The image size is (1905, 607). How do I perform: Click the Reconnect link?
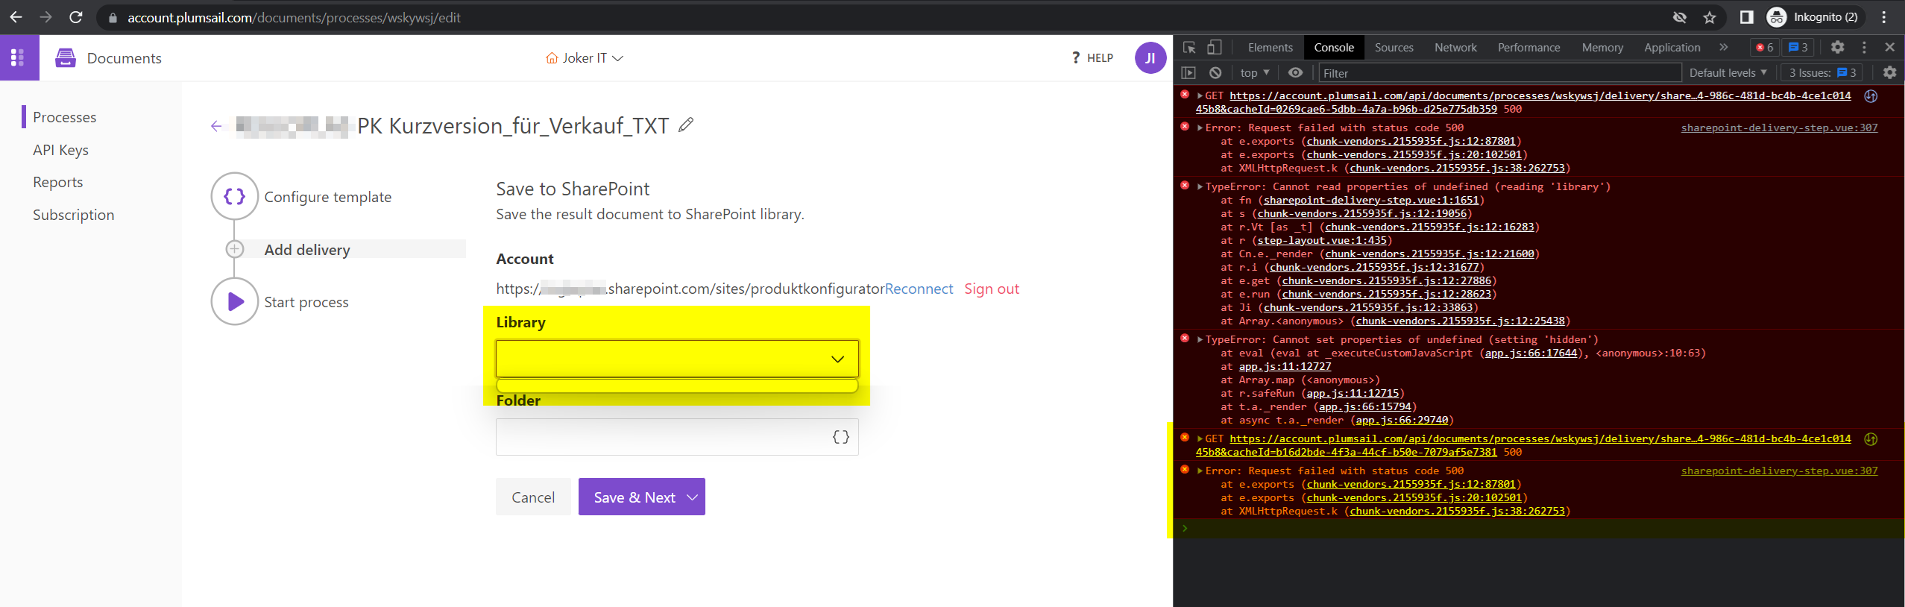(919, 289)
